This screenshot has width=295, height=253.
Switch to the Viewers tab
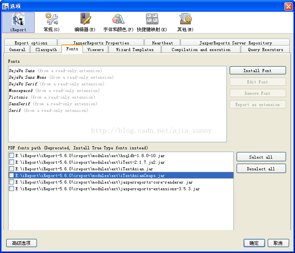(x=96, y=50)
